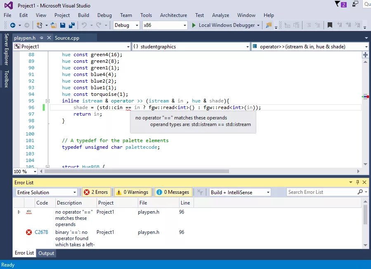Click the Error List scroll down arrow
The height and width of the screenshot is (269, 371).
point(365,245)
